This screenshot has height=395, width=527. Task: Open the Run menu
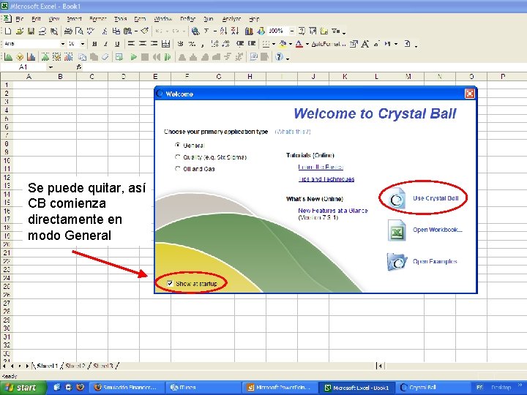(x=209, y=19)
